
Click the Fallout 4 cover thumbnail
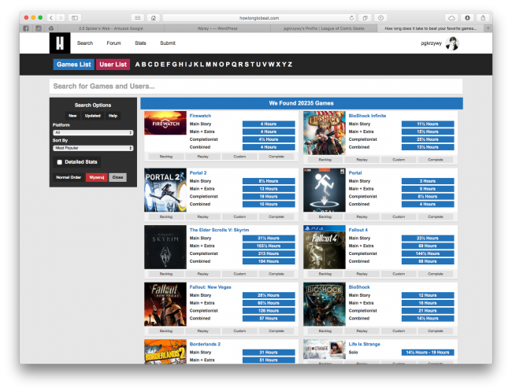tap(325, 247)
